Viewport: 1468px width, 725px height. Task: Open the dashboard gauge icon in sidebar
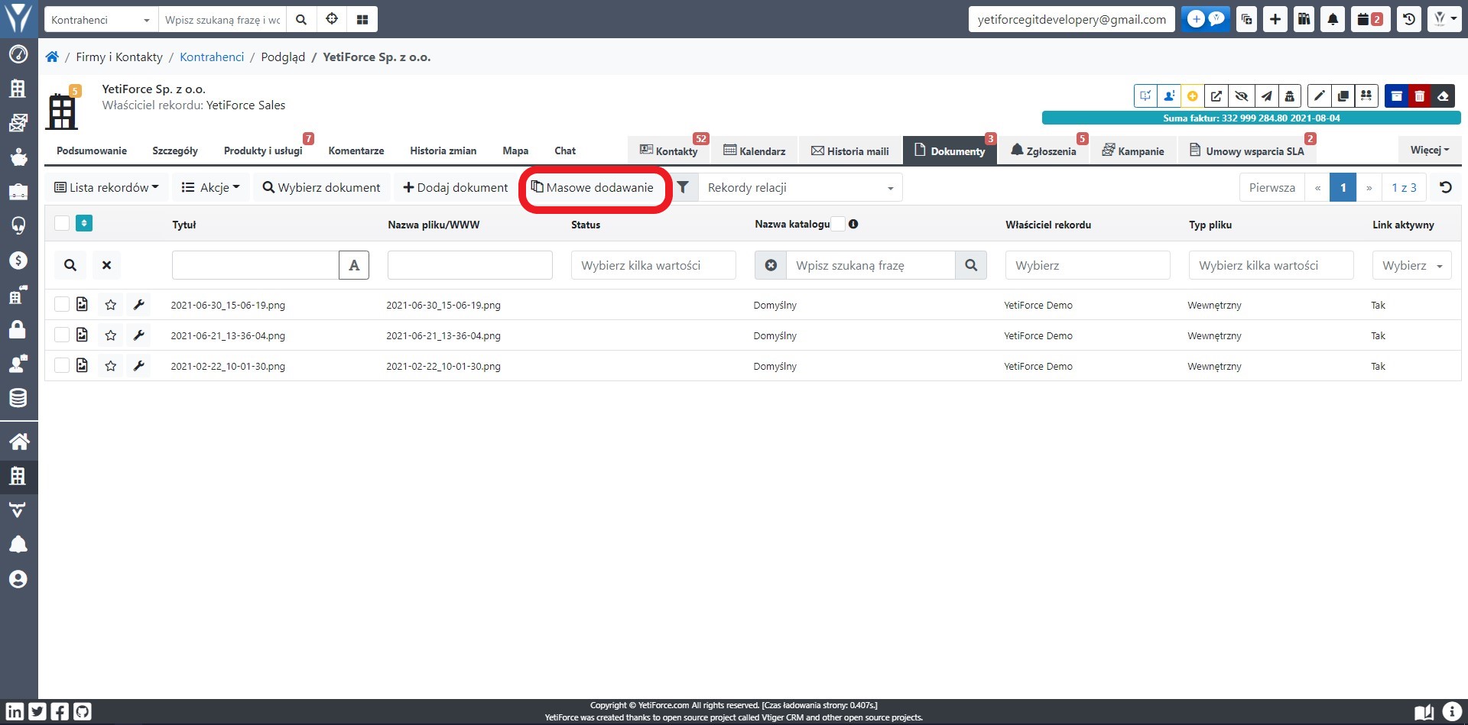click(18, 54)
